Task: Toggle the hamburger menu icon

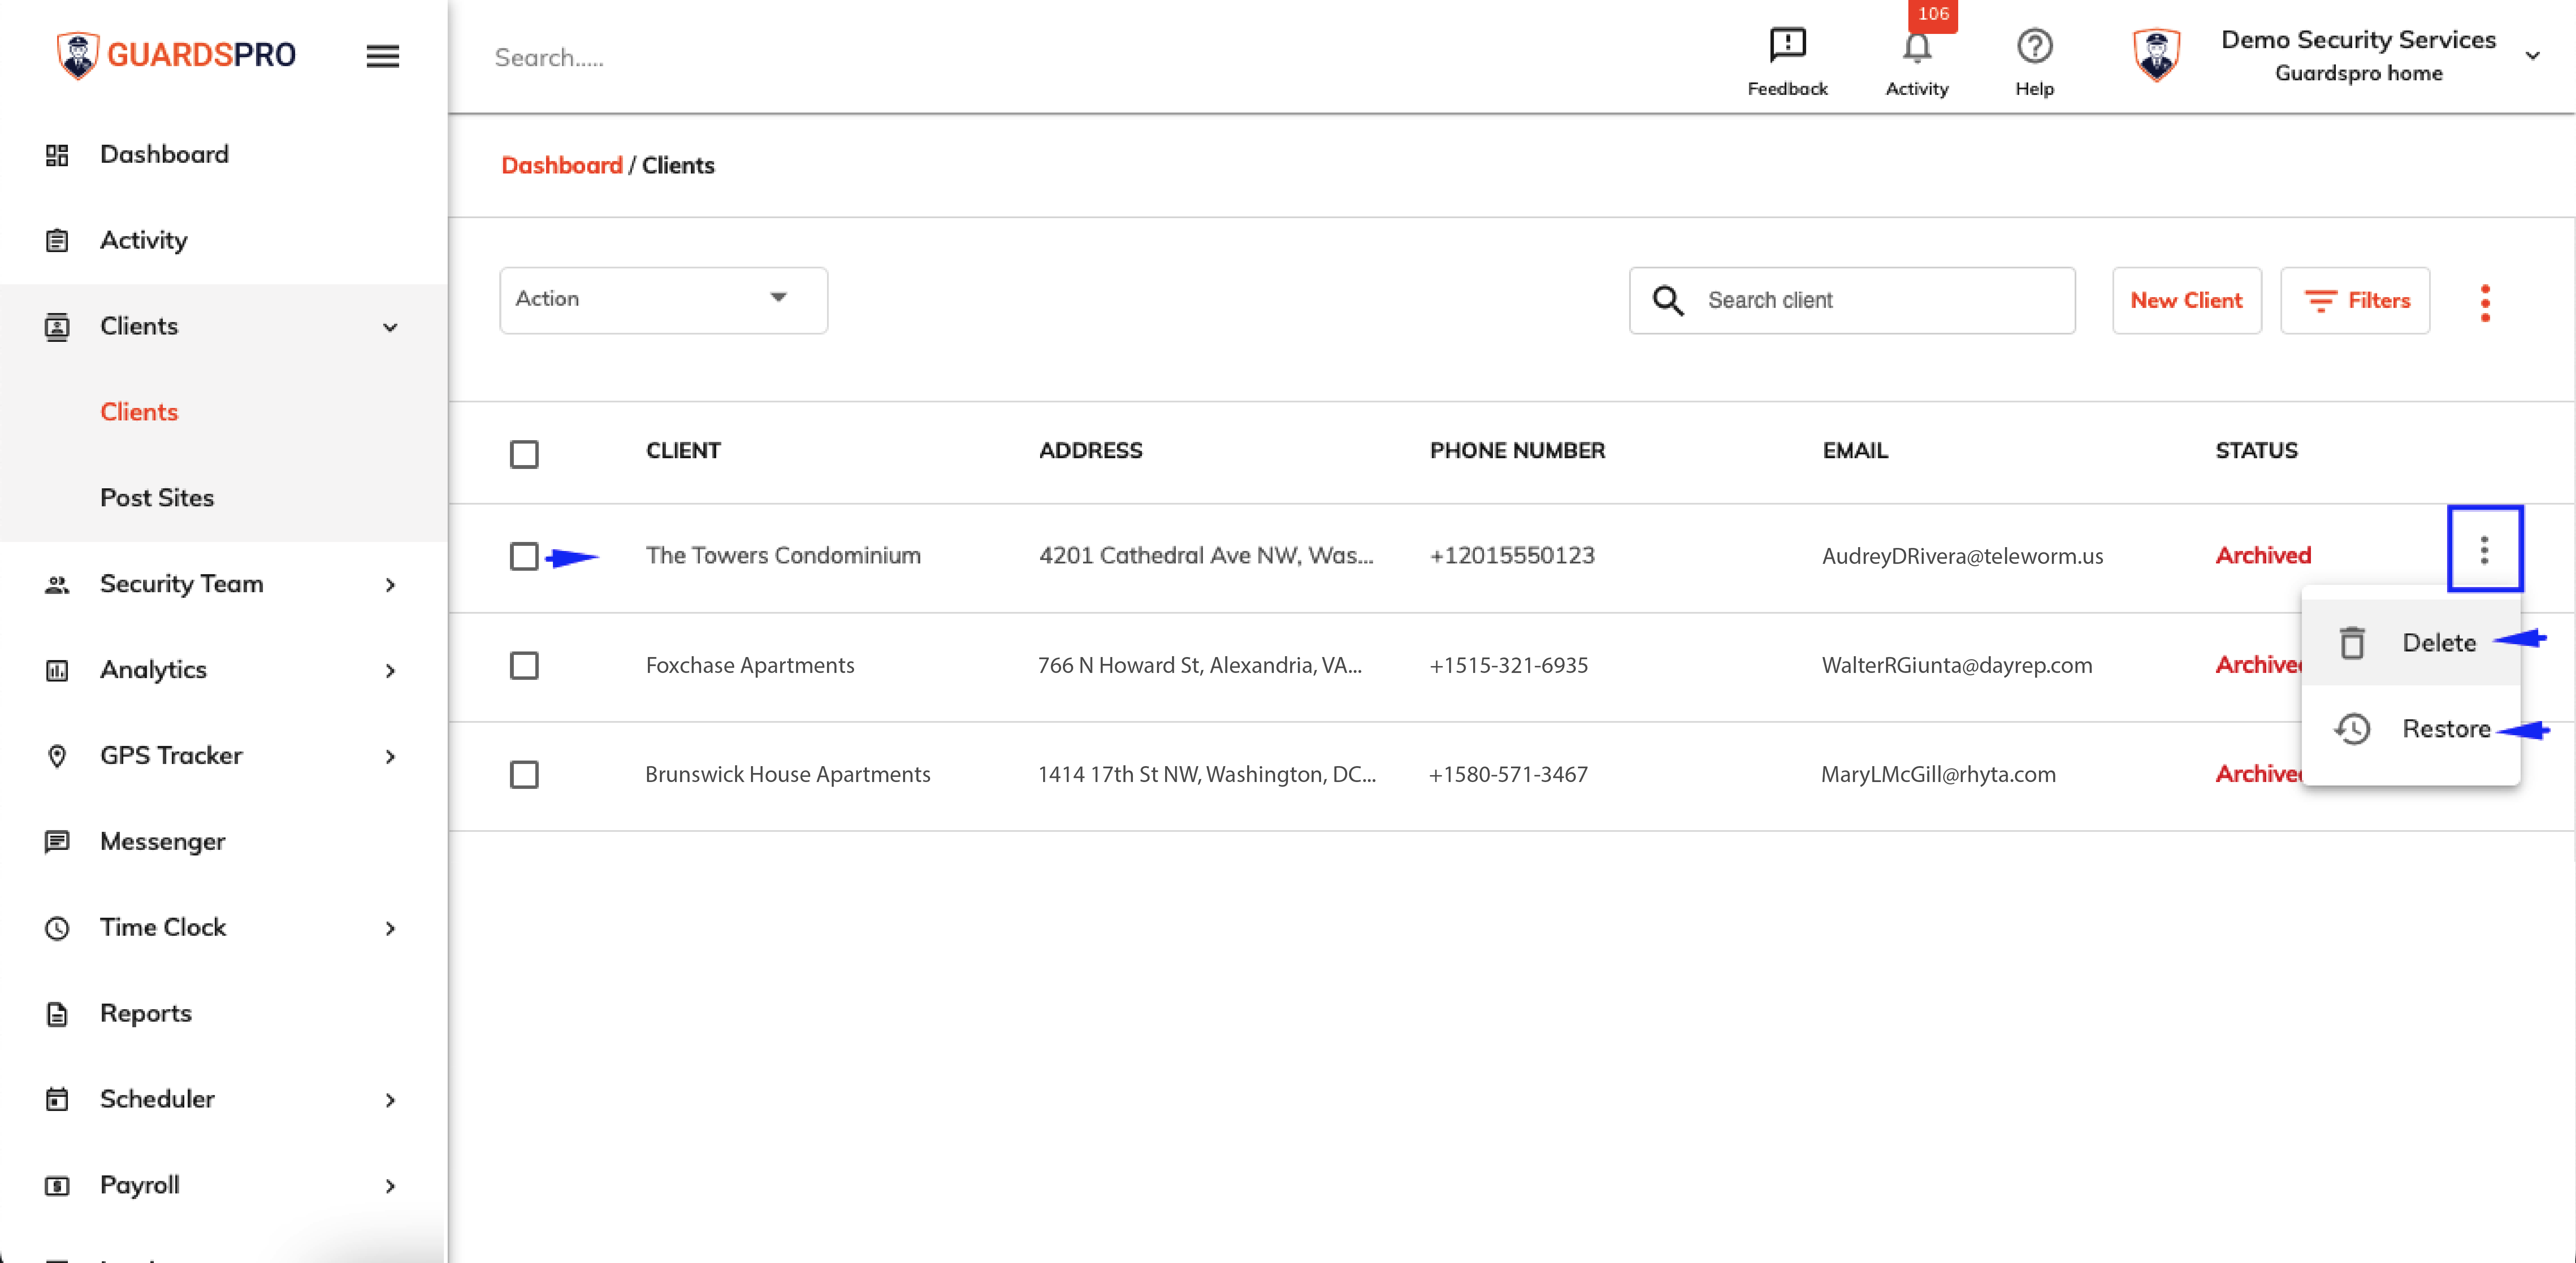Action: (383, 56)
